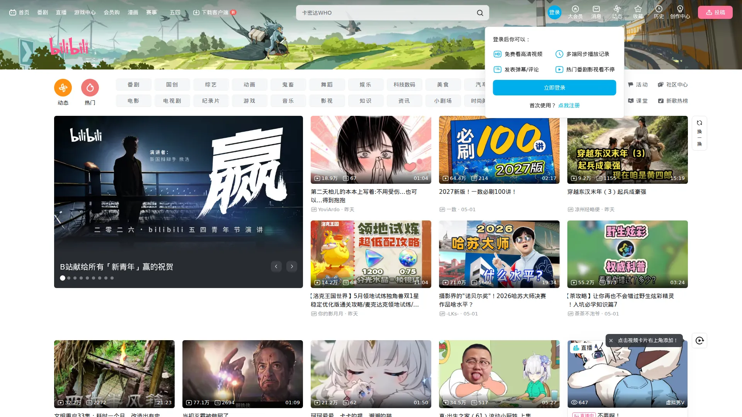742x417 pixels.
Task: Open 番剧 in top navigation
Action: pos(43,12)
